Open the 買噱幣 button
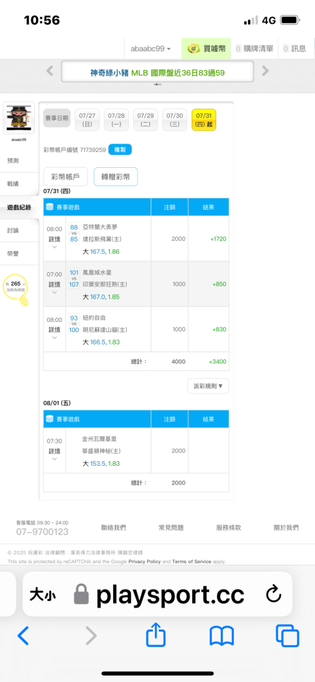 point(207,48)
